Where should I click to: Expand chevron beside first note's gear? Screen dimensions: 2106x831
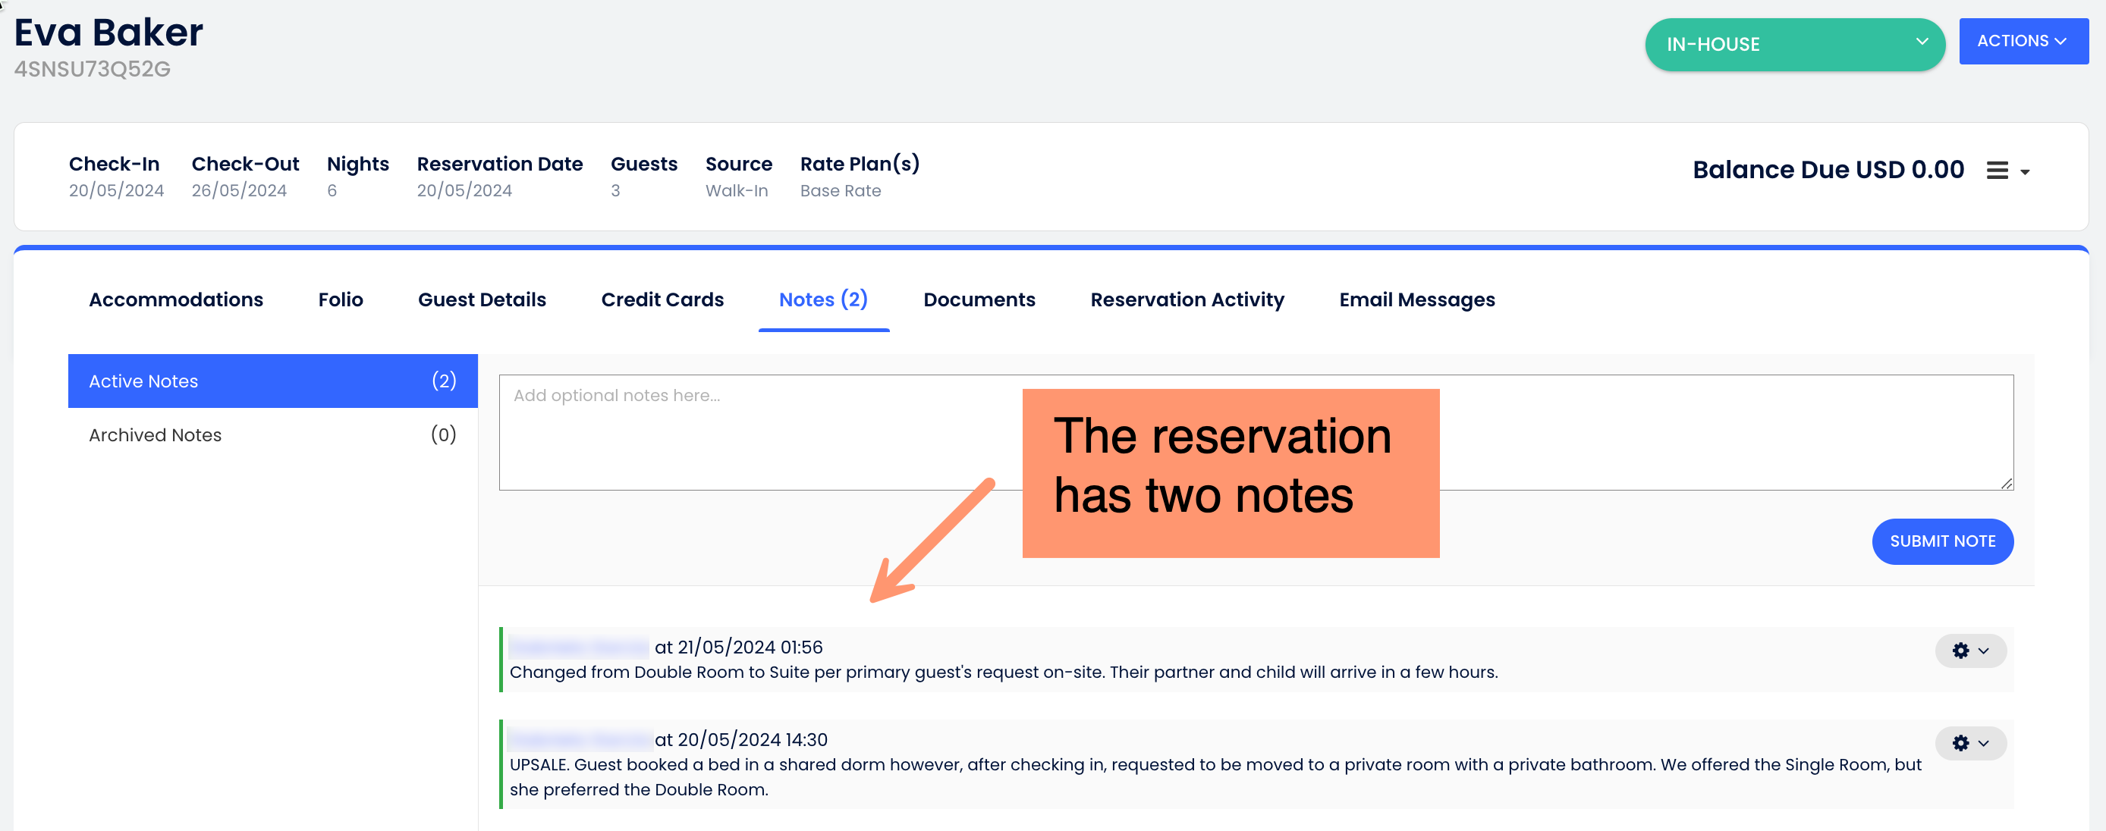click(x=1982, y=651)
